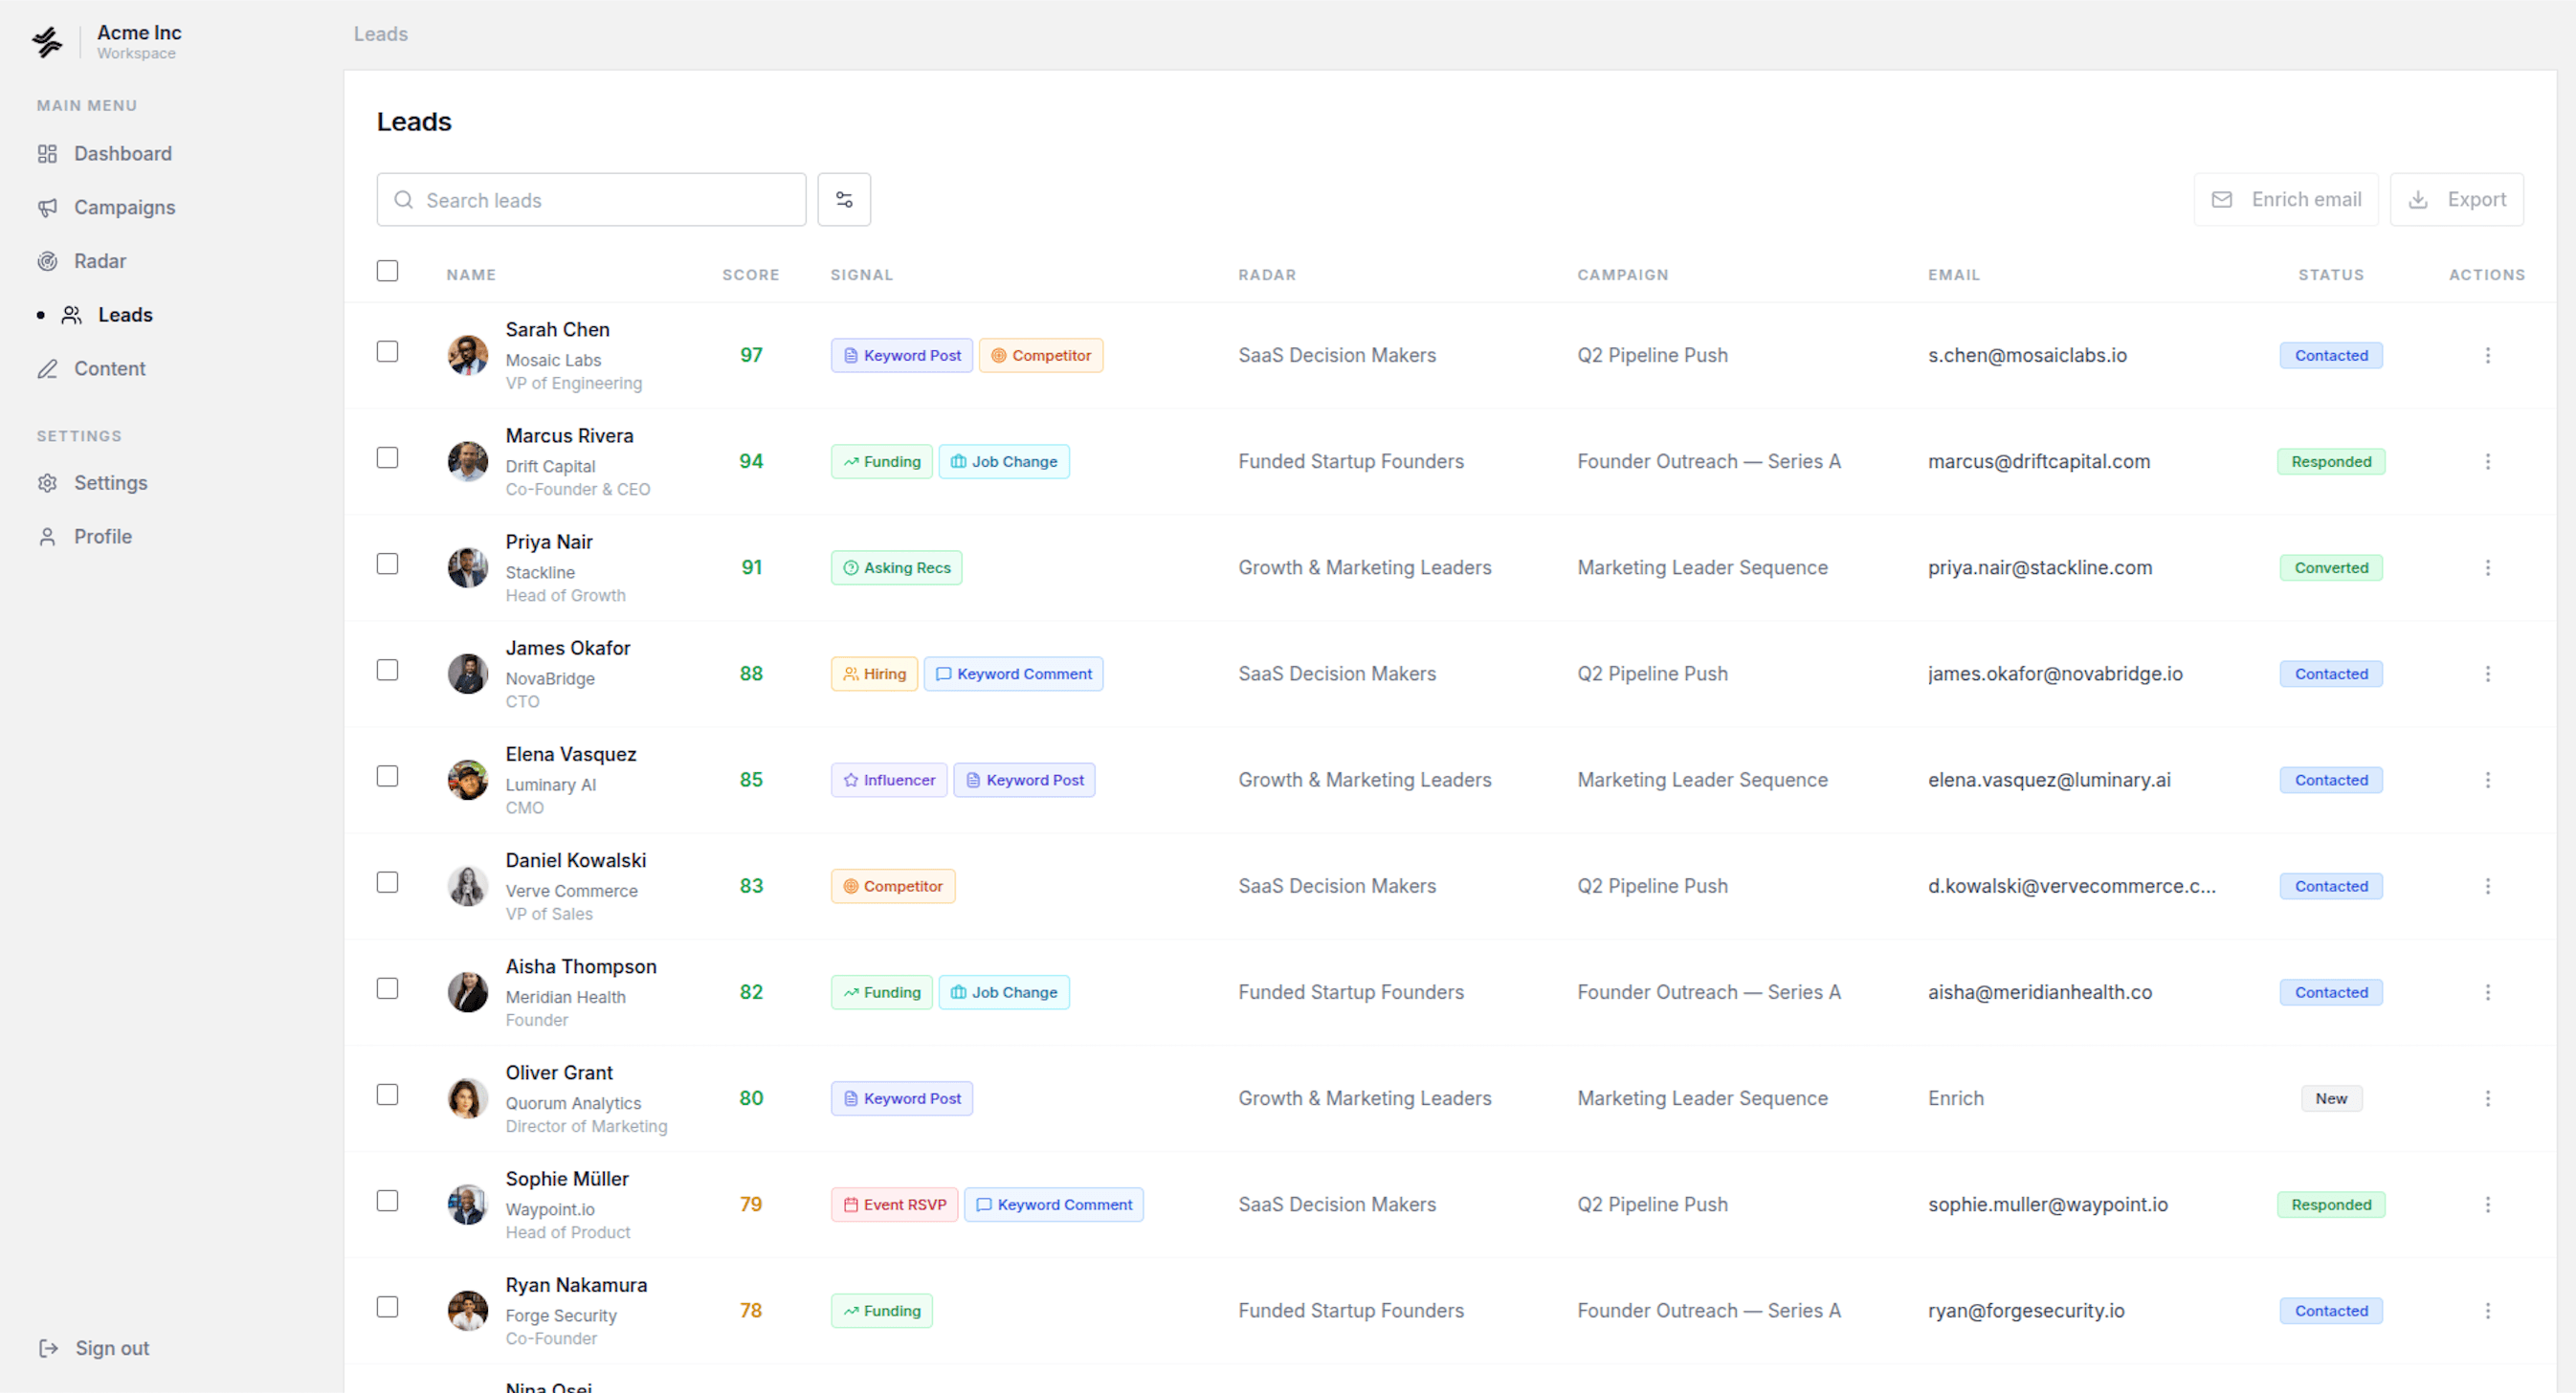Click Ryan Nakamura's avatar thumbnail
The height and width of the screenshot is (1393, 2576).
(467, 1310)
